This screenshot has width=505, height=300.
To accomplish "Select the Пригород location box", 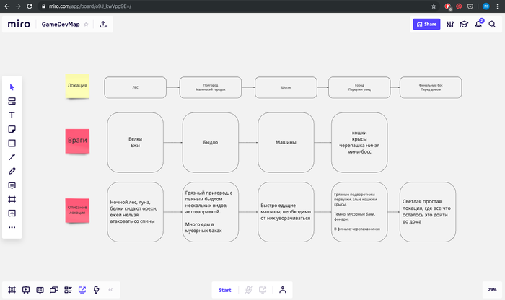I will (x=211, y=87).
